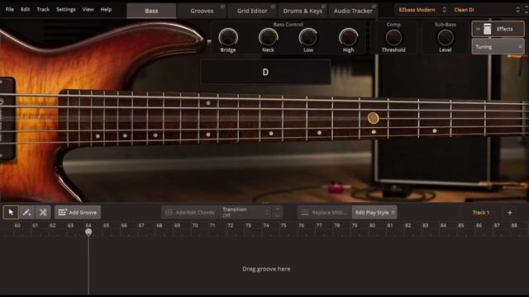Open the EZbass Modern library dropdown

pyautogui.click(x=422, y=10)
